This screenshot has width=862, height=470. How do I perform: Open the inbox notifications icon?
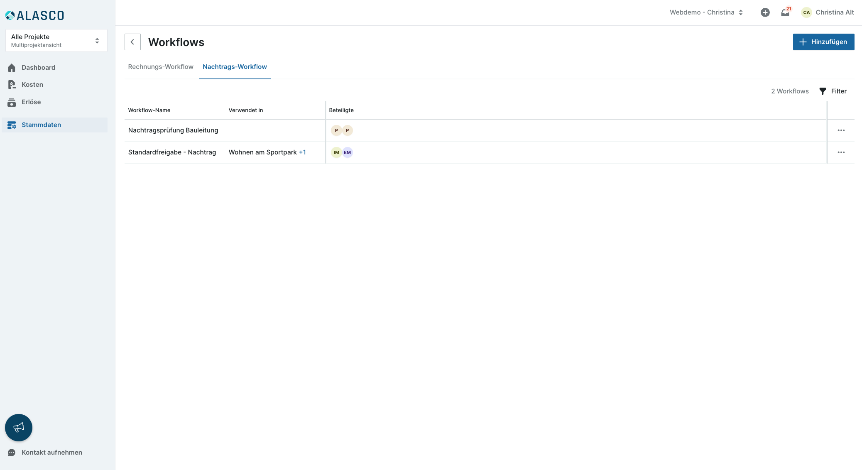(785, 12)
